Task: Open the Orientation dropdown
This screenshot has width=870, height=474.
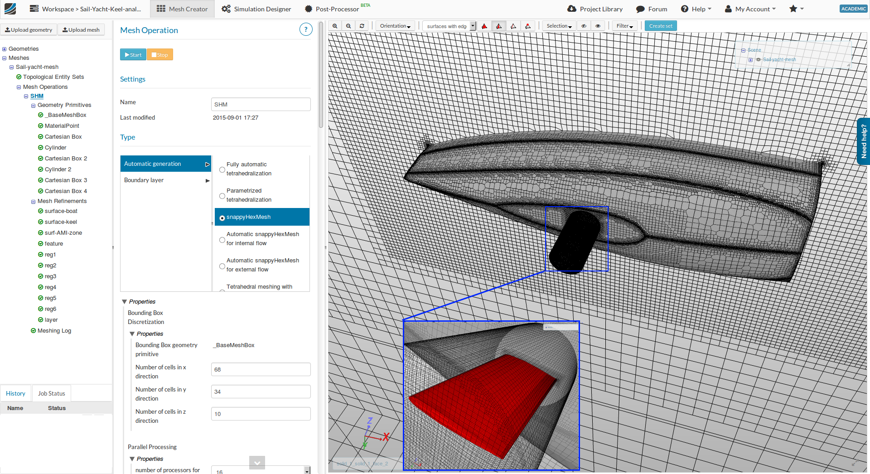Action: tap(395, 26)
